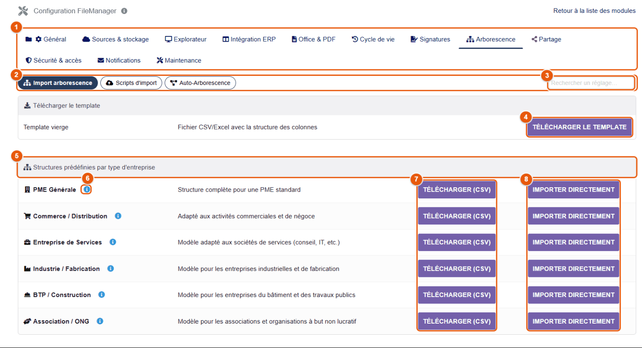Viewport: 642px width, 348px height.
Task: Download CSV for PME Générale
Action: point(457,190)
